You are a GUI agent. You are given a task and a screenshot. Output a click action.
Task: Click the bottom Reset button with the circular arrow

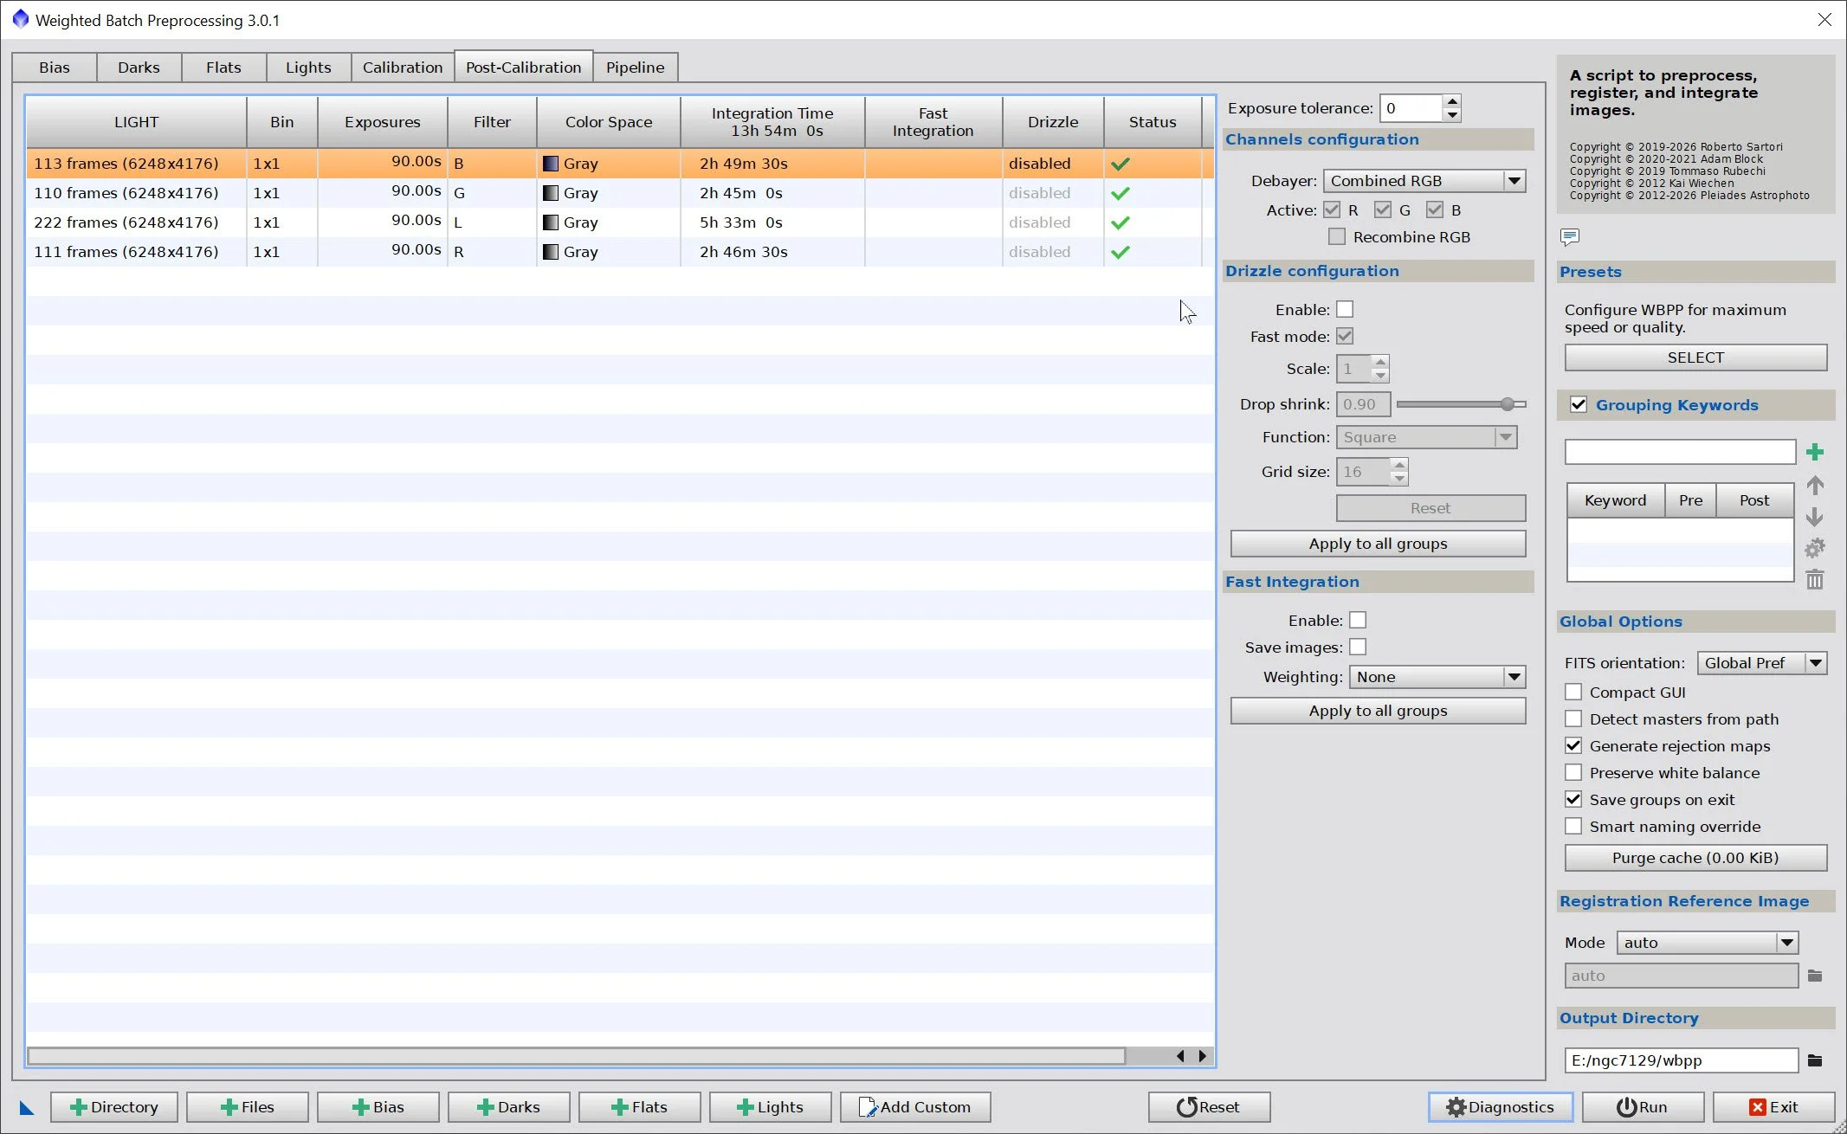(1209, 1107)
